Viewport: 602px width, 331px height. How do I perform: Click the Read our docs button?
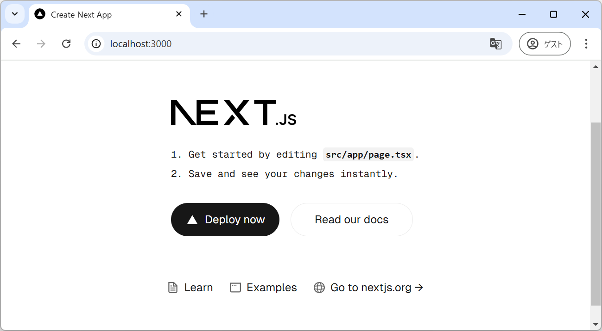click(x=351, y=220)
